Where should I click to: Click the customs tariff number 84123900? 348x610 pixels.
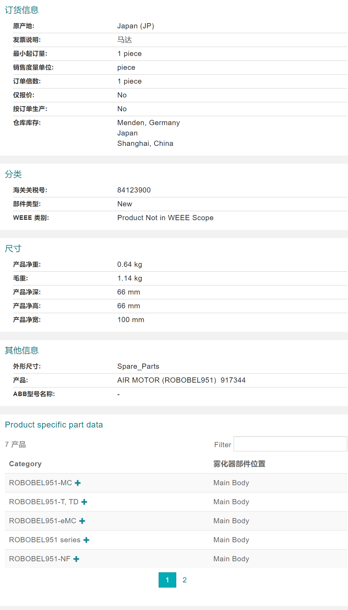[x=134, y=190]
